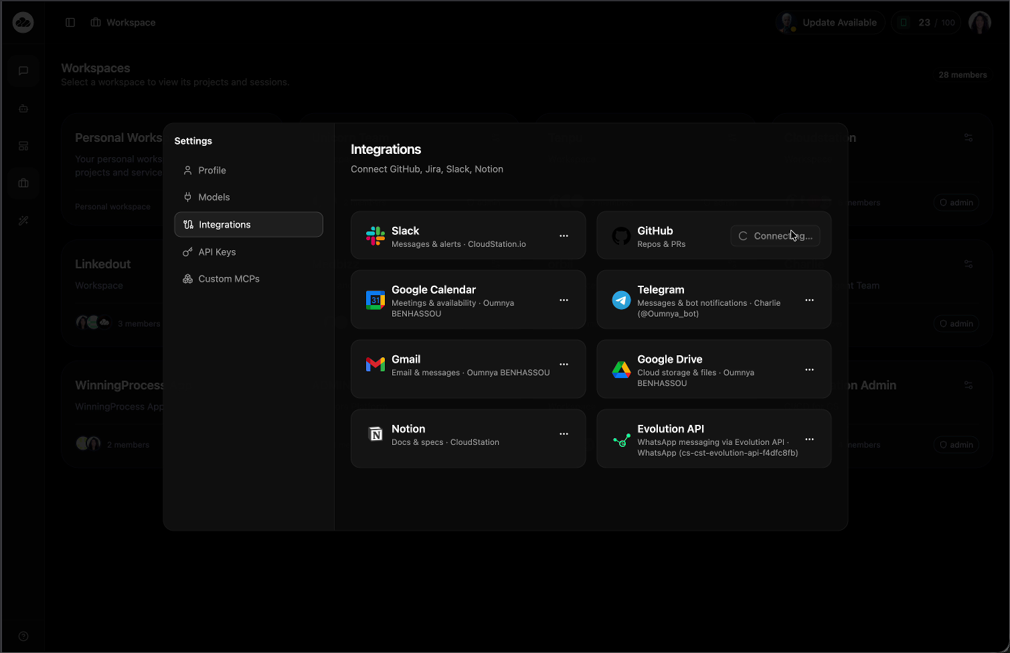Open the Linkedout workspace card

[114, 293]
